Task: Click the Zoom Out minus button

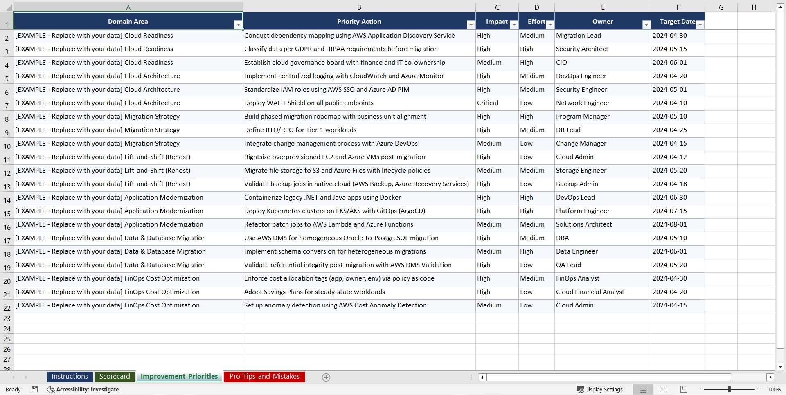Action: (x=699, y=389)
